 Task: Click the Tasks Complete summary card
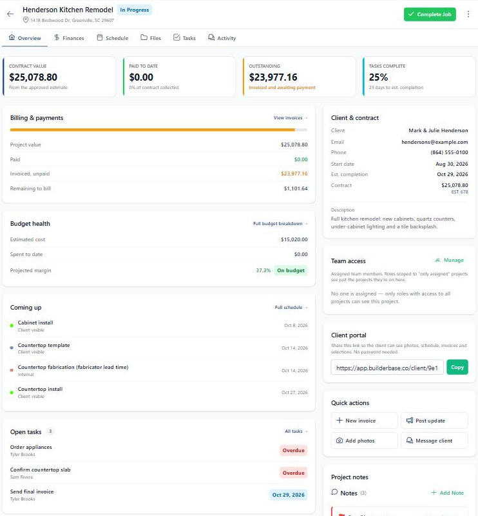419,77
